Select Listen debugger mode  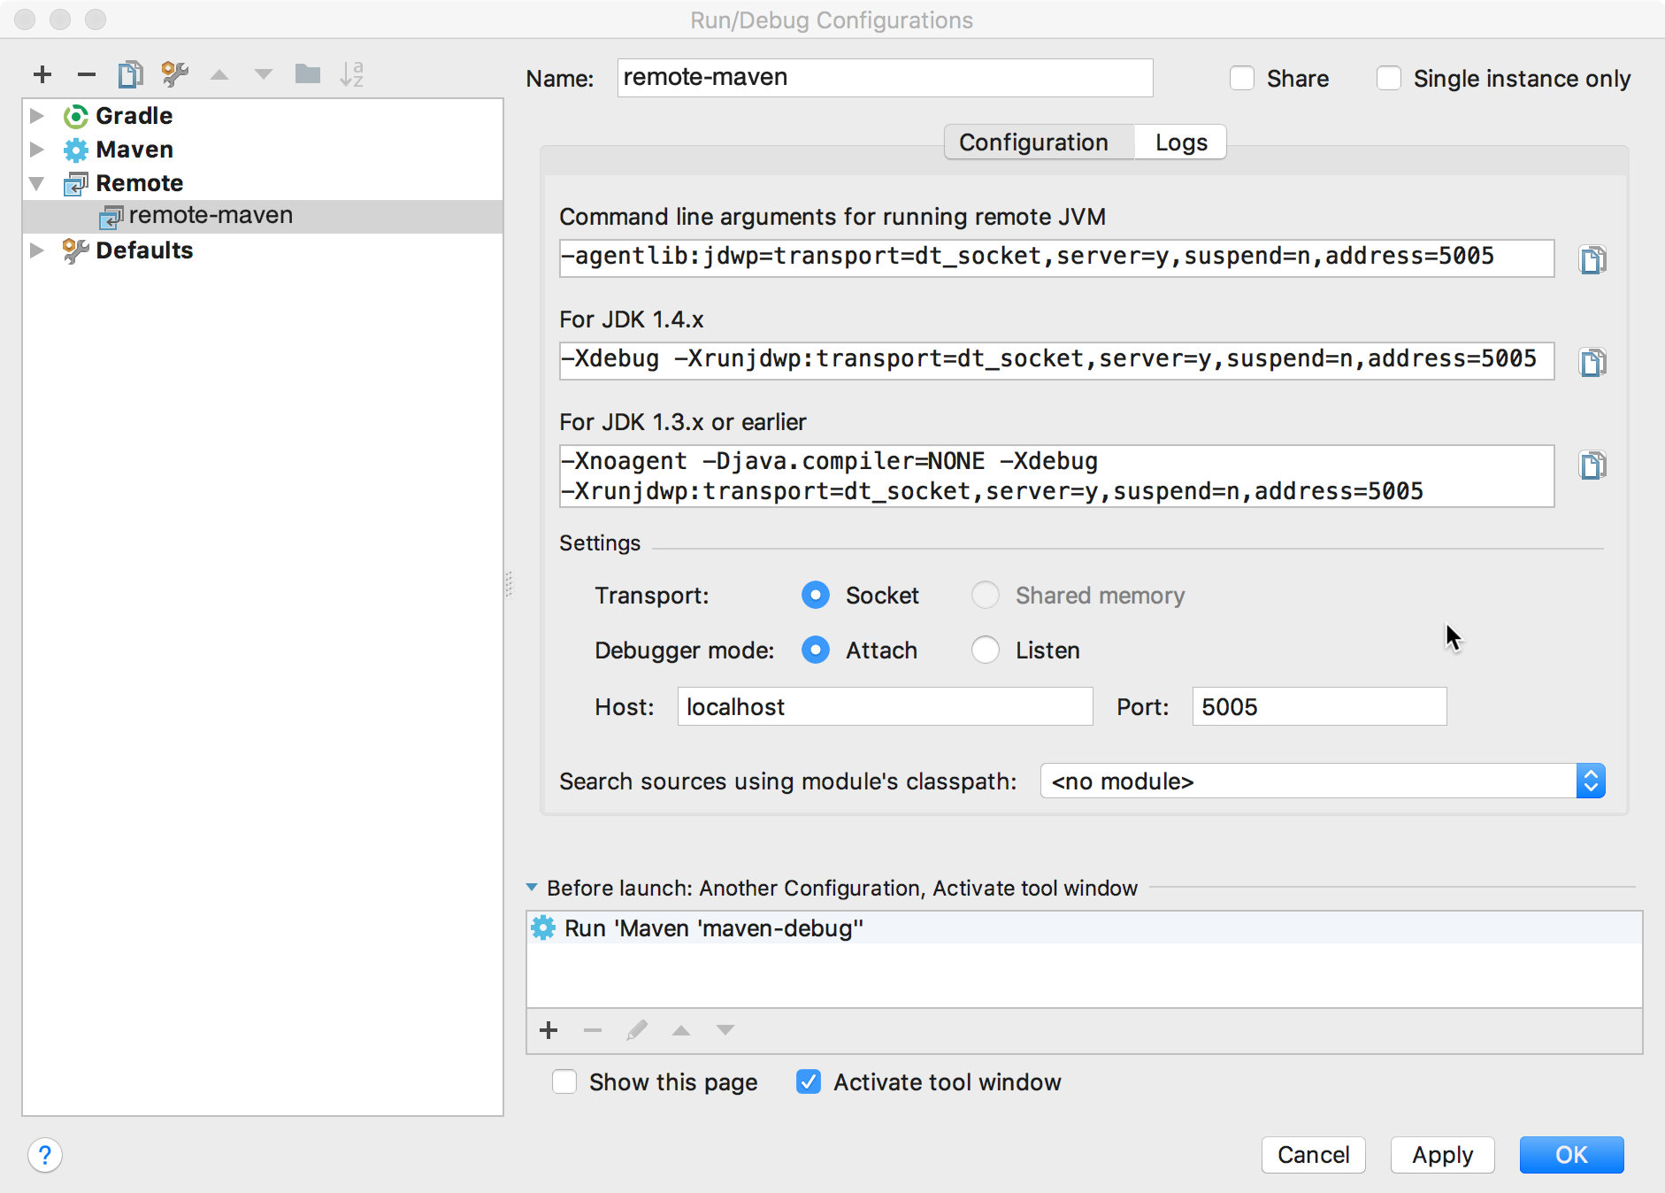tap(986, 650)
